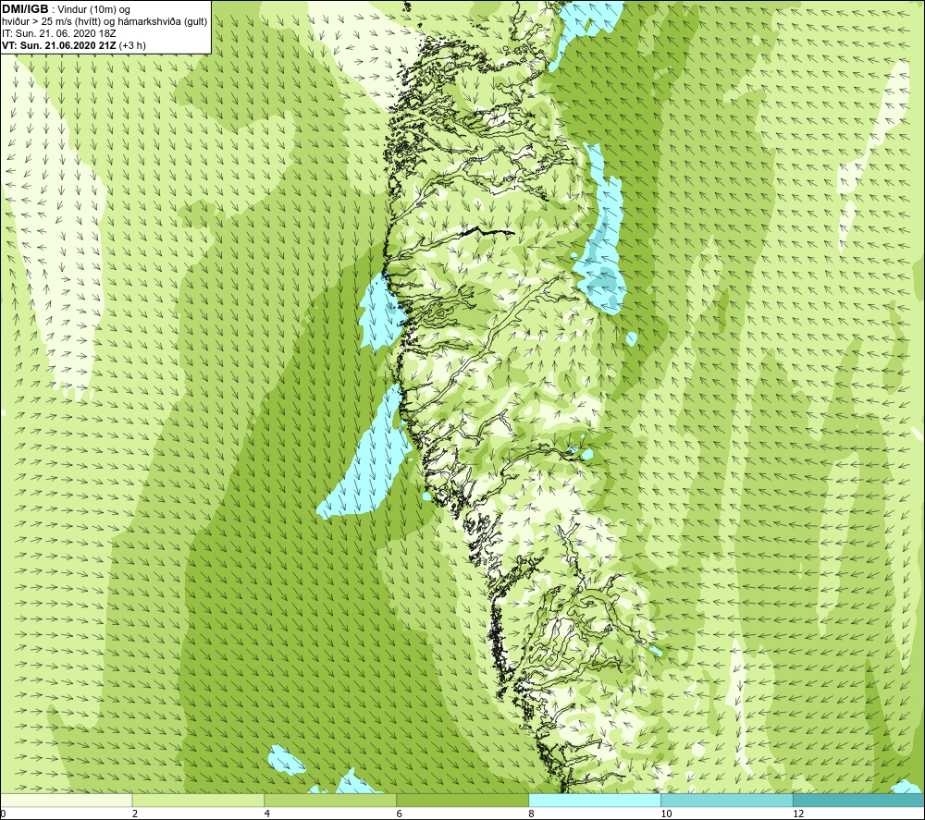Screen dimensions: 925x820
Task: Click the 6–8 dark green scale segment
Action: coord(462,801)
